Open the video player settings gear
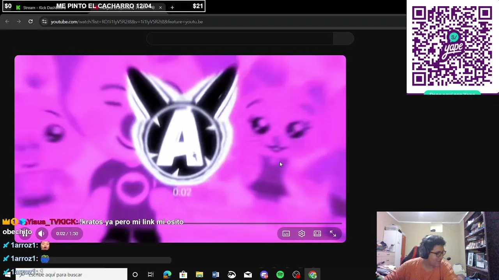Screen dimensions: 499x280 [x=302, y=233]
